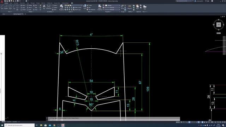226x127 pixels.
Task: Click the Paste clipboard tool
Action: (x=137, y=7)
